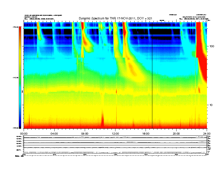Image resolution: width=223 pixels, height=172 pixels.
Task: Click the rainbow intensity color bar
Action: pyautogui.click(x=20, y=78)
